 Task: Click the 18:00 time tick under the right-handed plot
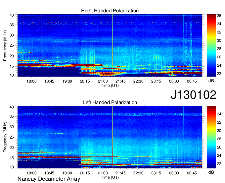click(31, 81)
